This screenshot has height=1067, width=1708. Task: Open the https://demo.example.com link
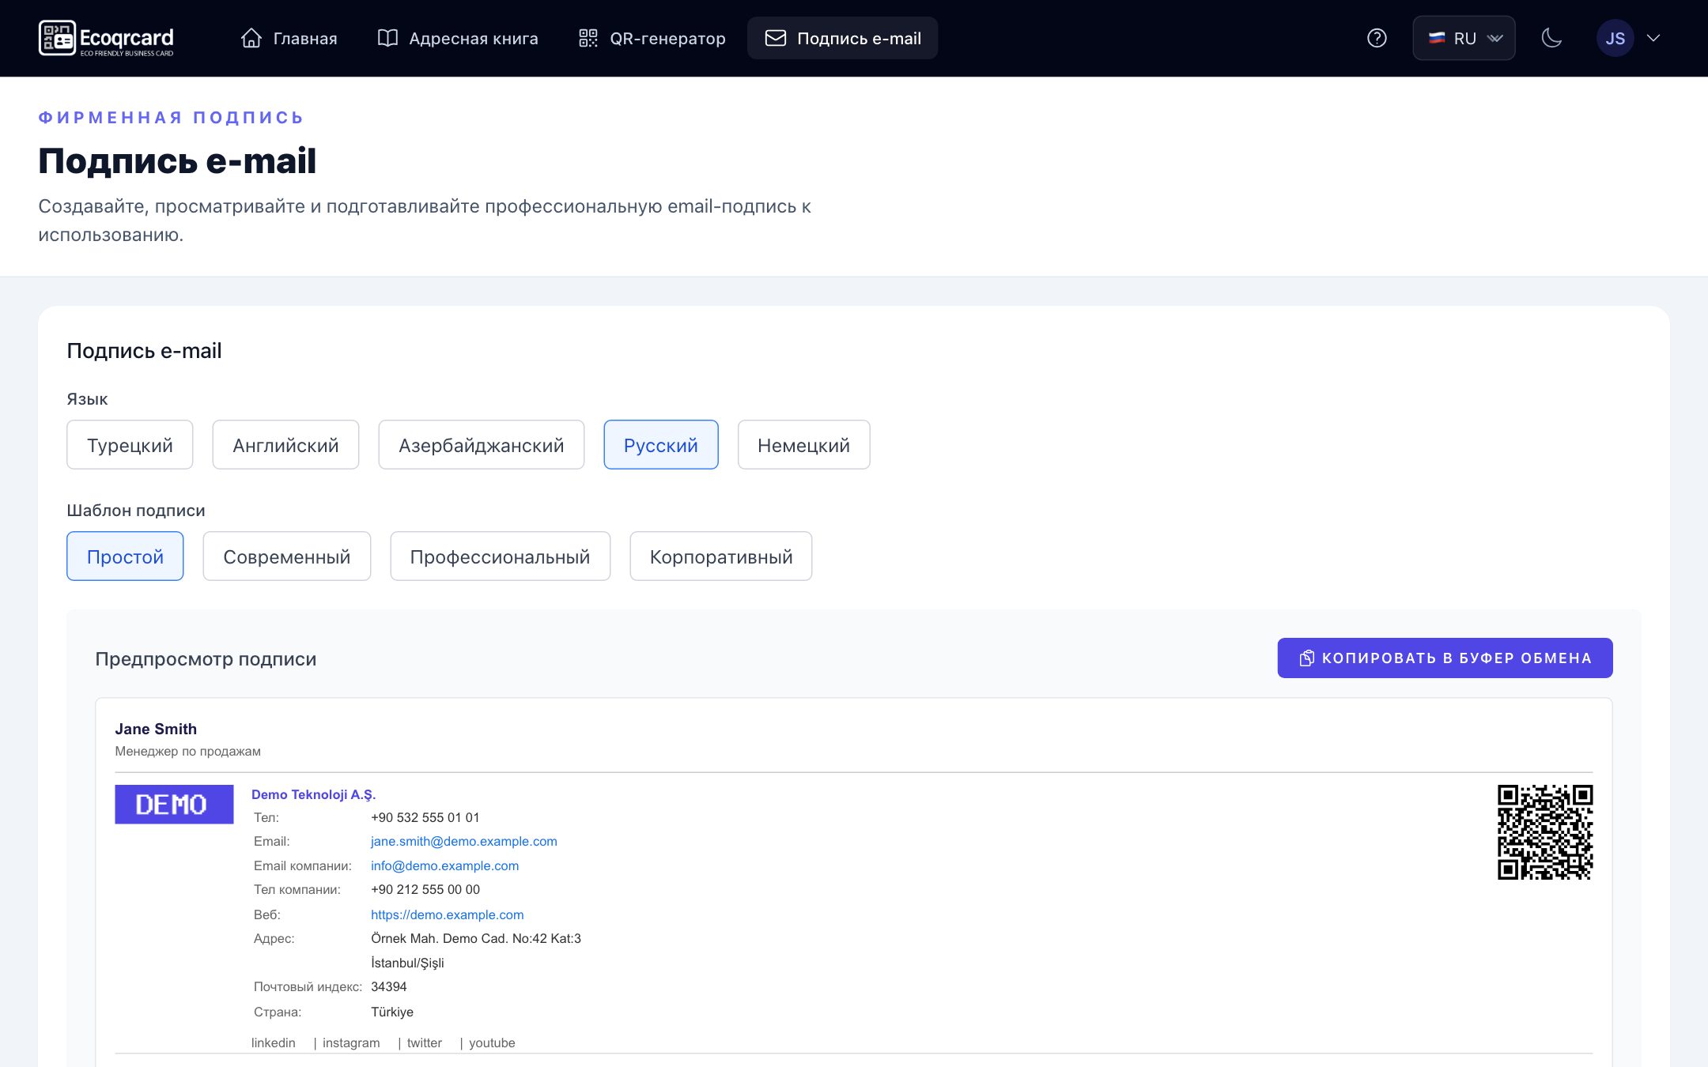[448, 914]
